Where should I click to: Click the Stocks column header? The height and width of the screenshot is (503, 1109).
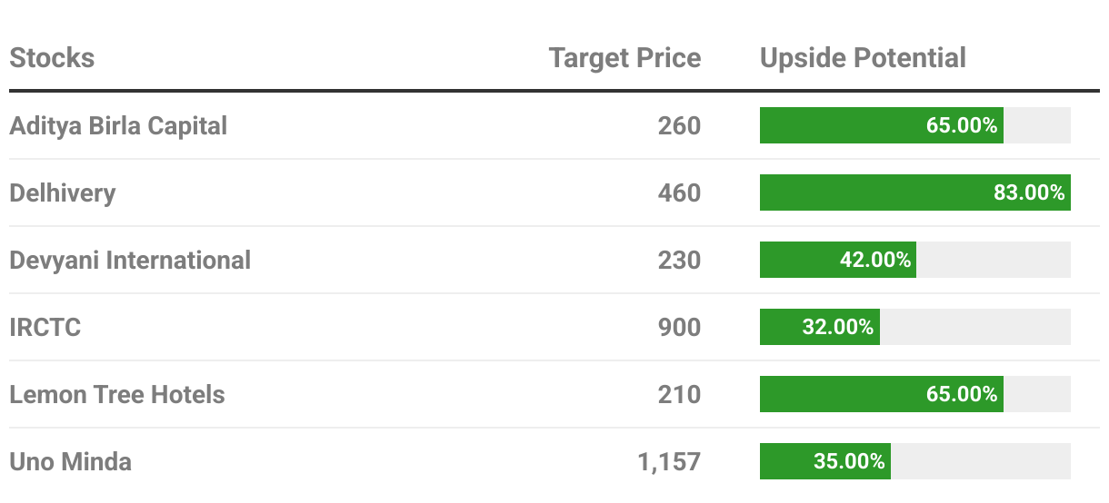click(52, 58)
